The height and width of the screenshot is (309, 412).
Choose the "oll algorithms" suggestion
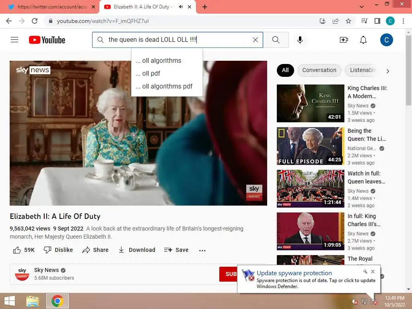(167, 60)
